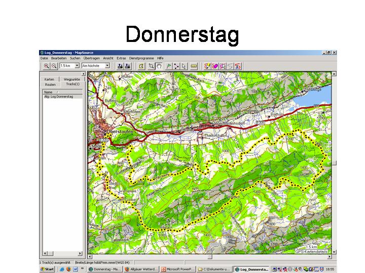
Task: Open the 'Am höchste' detail level dropdown
Action: (107, 66)
